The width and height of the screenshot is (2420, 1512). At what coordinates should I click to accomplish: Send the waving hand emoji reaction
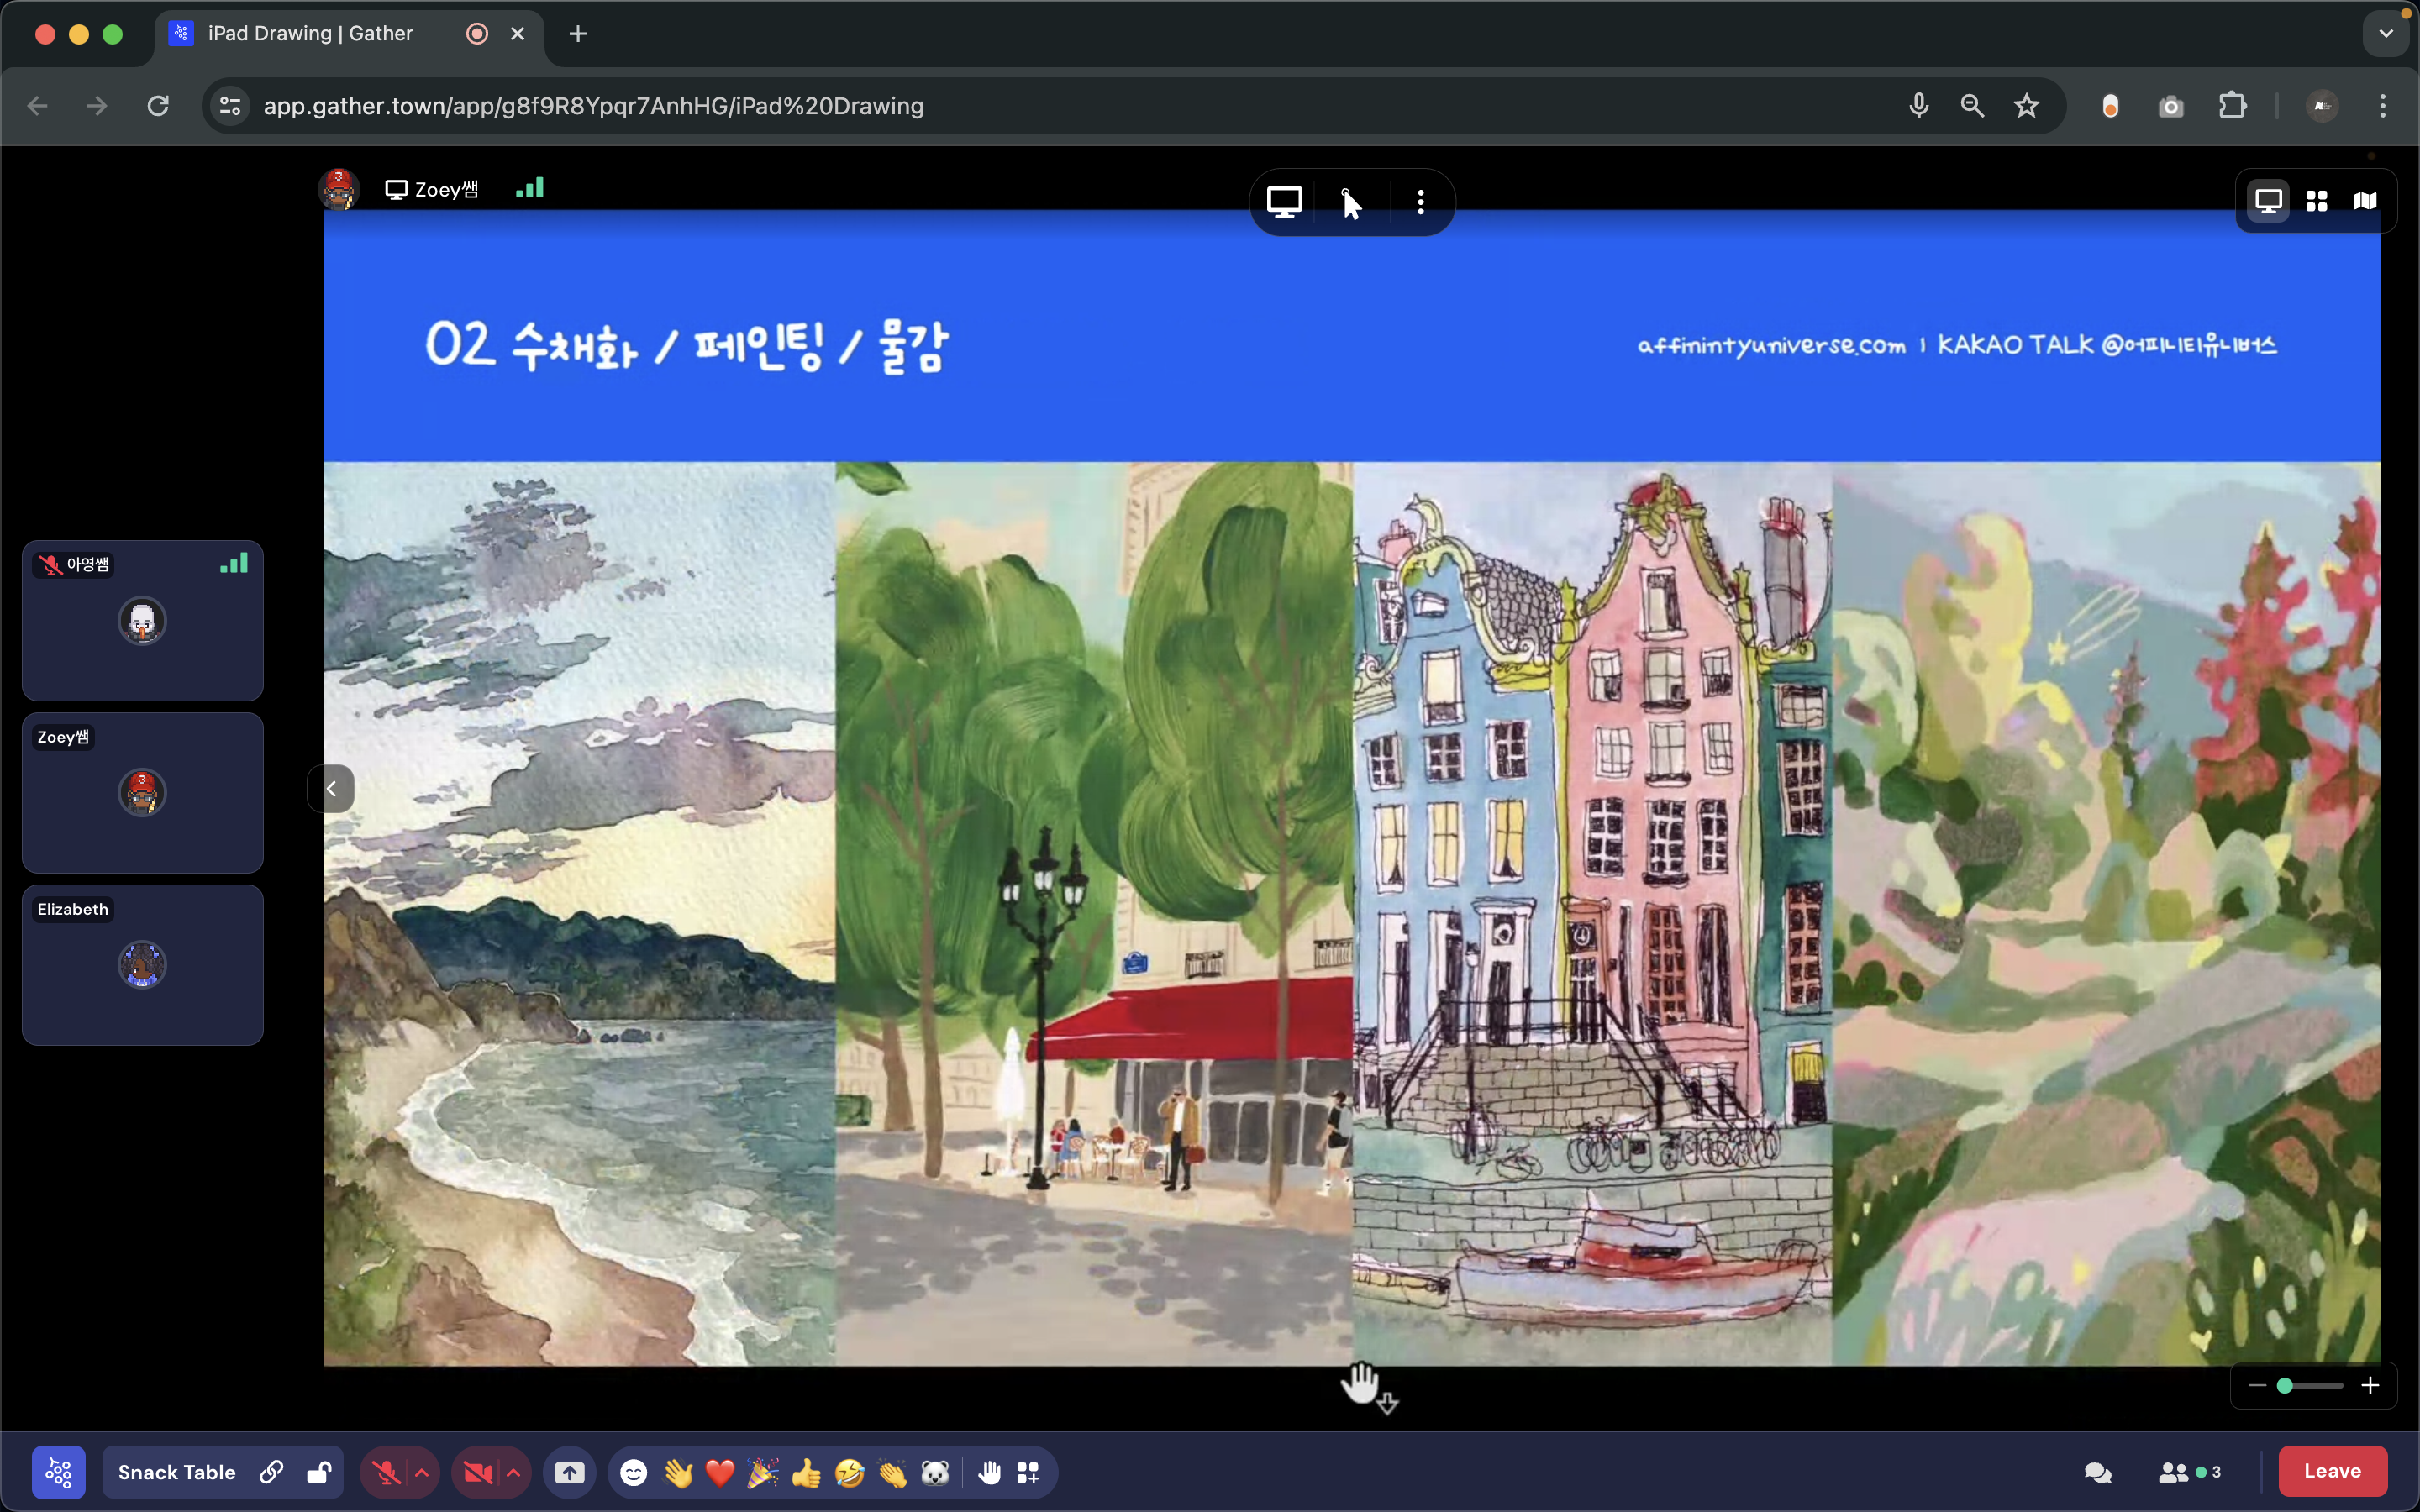coord(678,1472)
